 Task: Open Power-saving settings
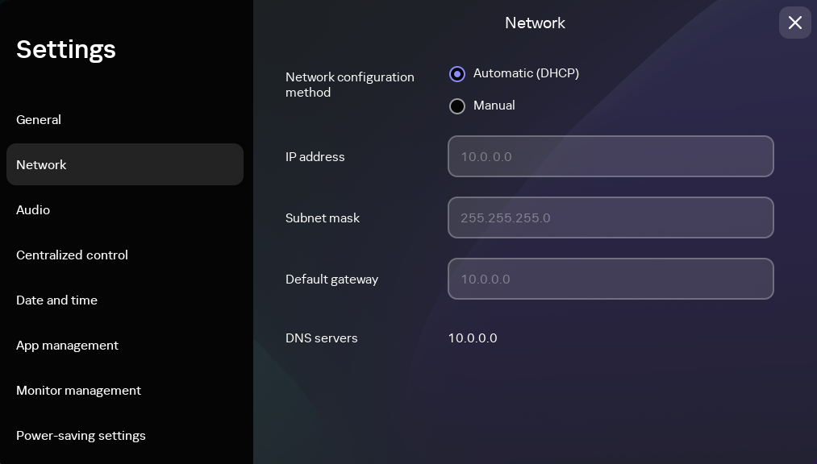click(81, 435)
